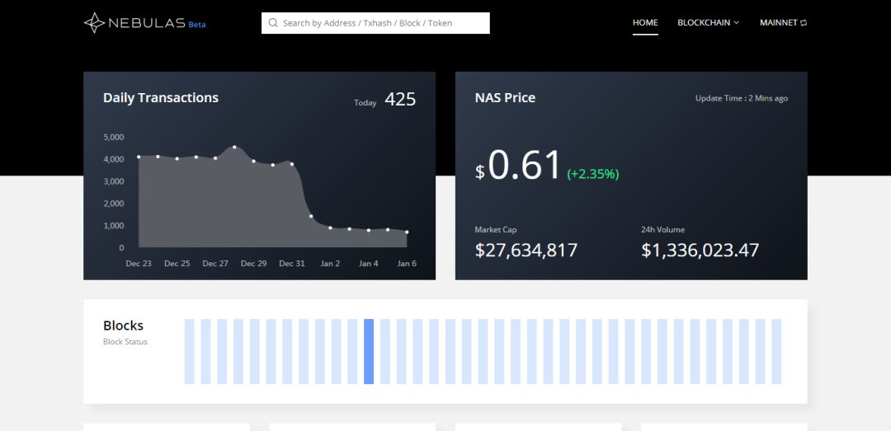
Task: Click the 24h Volume value $1,336,023.47
Action: pyautogui.click(x=700, y=250)
